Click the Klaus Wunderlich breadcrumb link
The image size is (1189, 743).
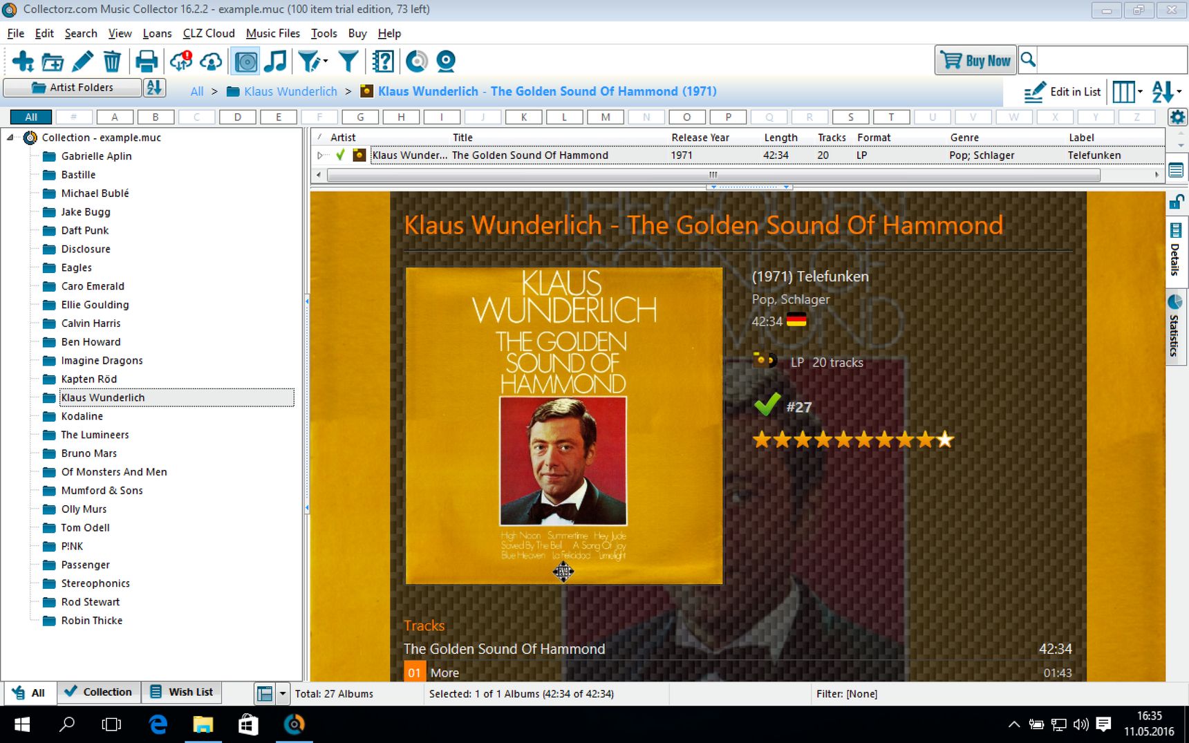[x=290, y=91]
